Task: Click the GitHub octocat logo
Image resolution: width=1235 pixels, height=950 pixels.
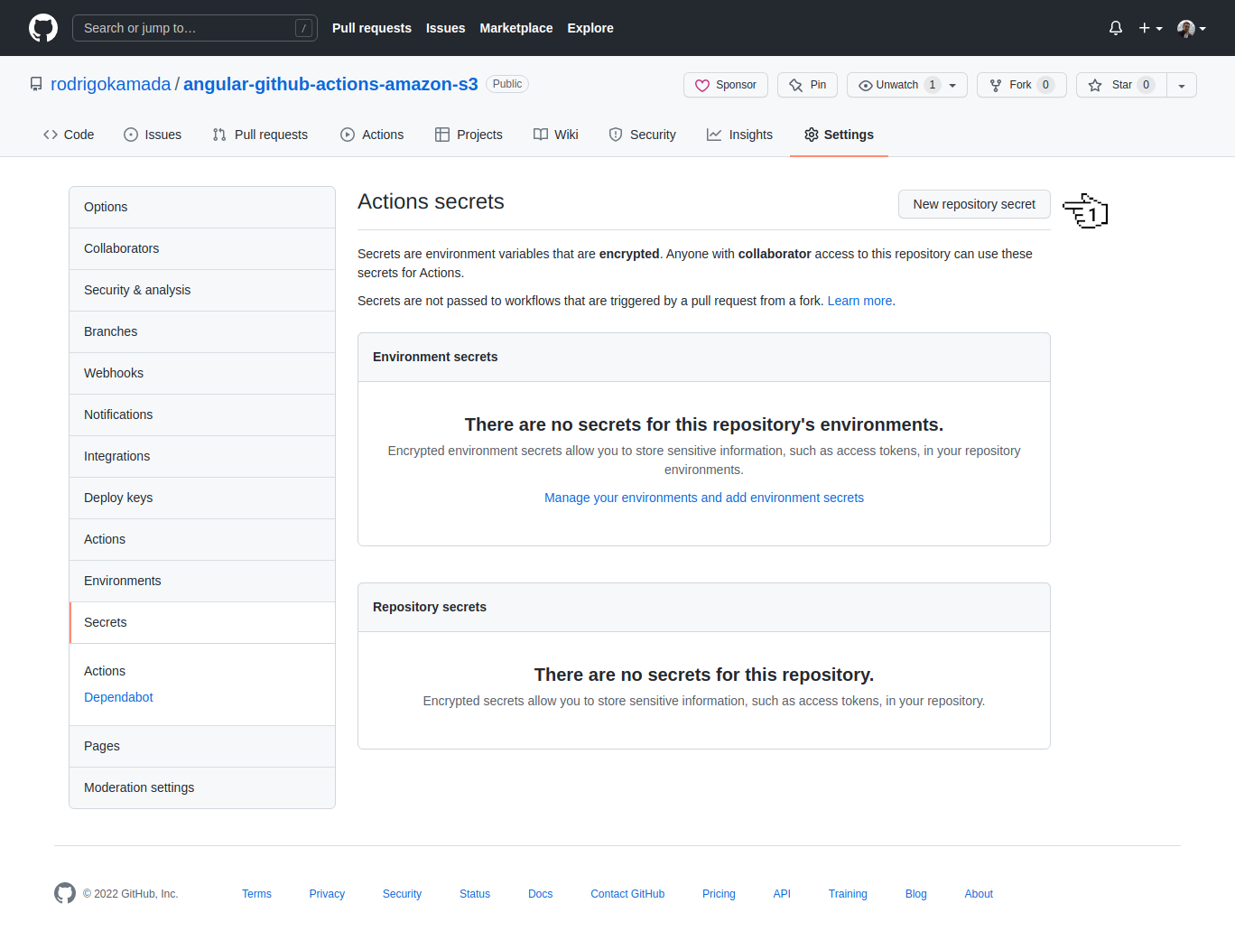Action: (42, 28)
